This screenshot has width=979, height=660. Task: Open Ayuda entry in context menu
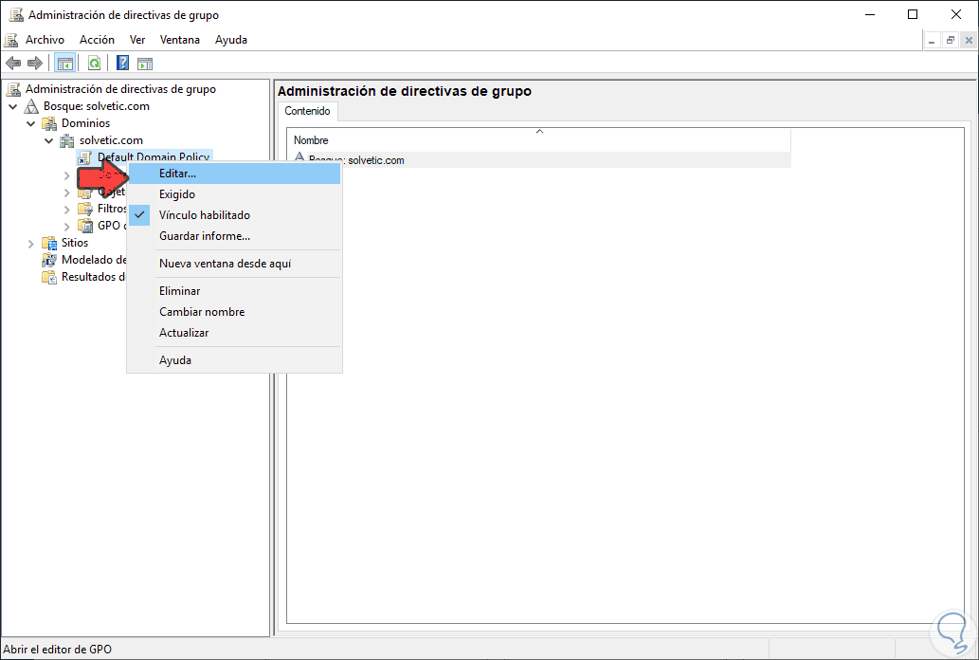pos(234,360)
